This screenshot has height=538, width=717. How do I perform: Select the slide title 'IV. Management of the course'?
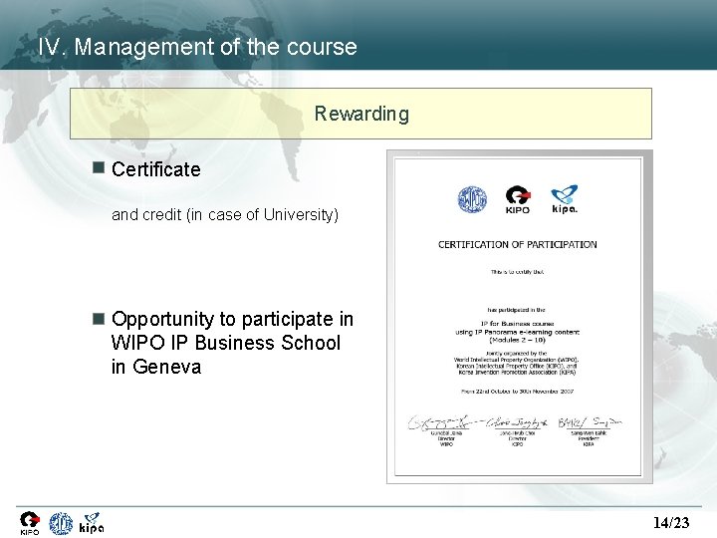197,47
